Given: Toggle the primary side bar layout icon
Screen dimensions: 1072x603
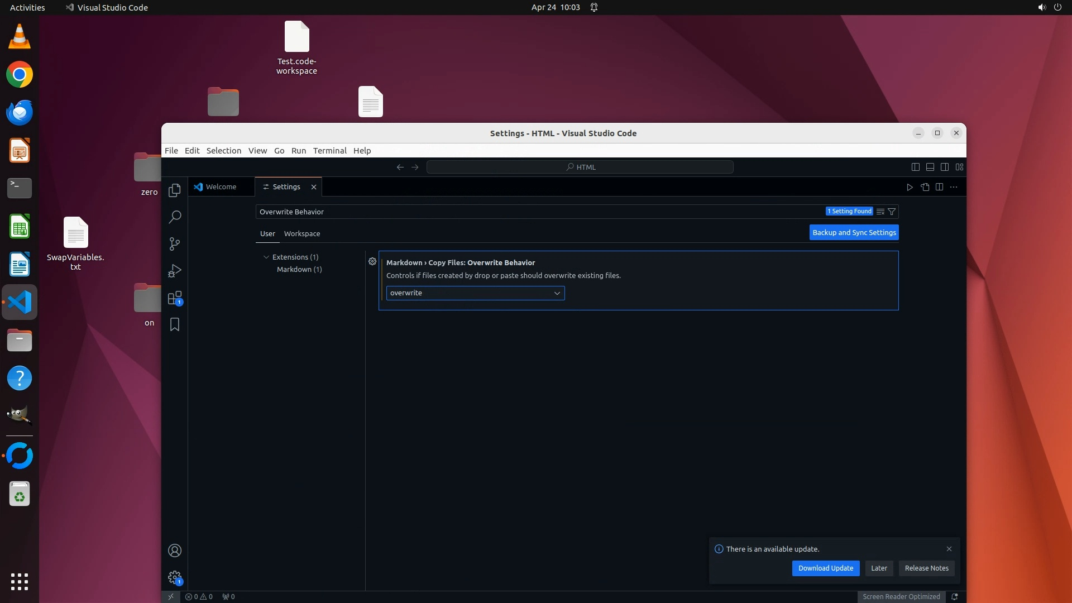Looking at the screenshot, I should tap(916, 167).
